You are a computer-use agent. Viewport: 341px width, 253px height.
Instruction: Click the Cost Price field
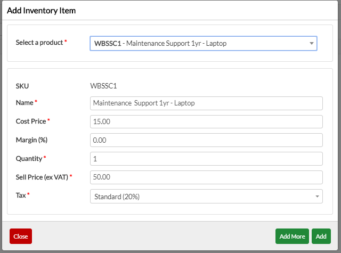pyautogui.click(x=206, y=122)
